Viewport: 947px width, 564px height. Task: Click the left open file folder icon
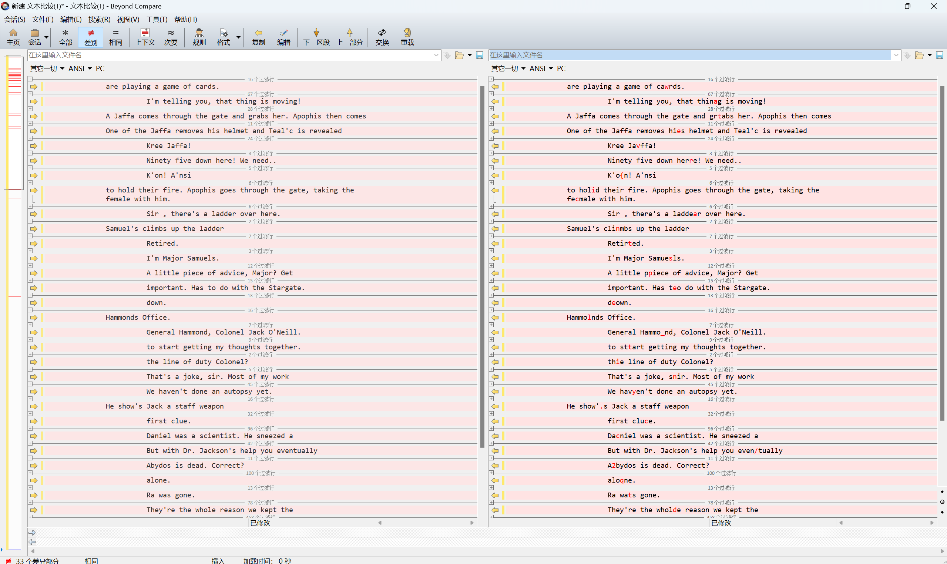point(459,56)
